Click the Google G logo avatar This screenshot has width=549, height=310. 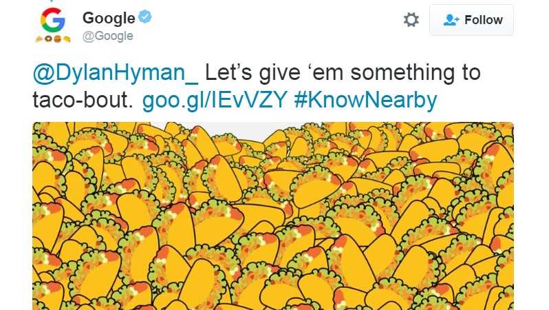point(53,20)
